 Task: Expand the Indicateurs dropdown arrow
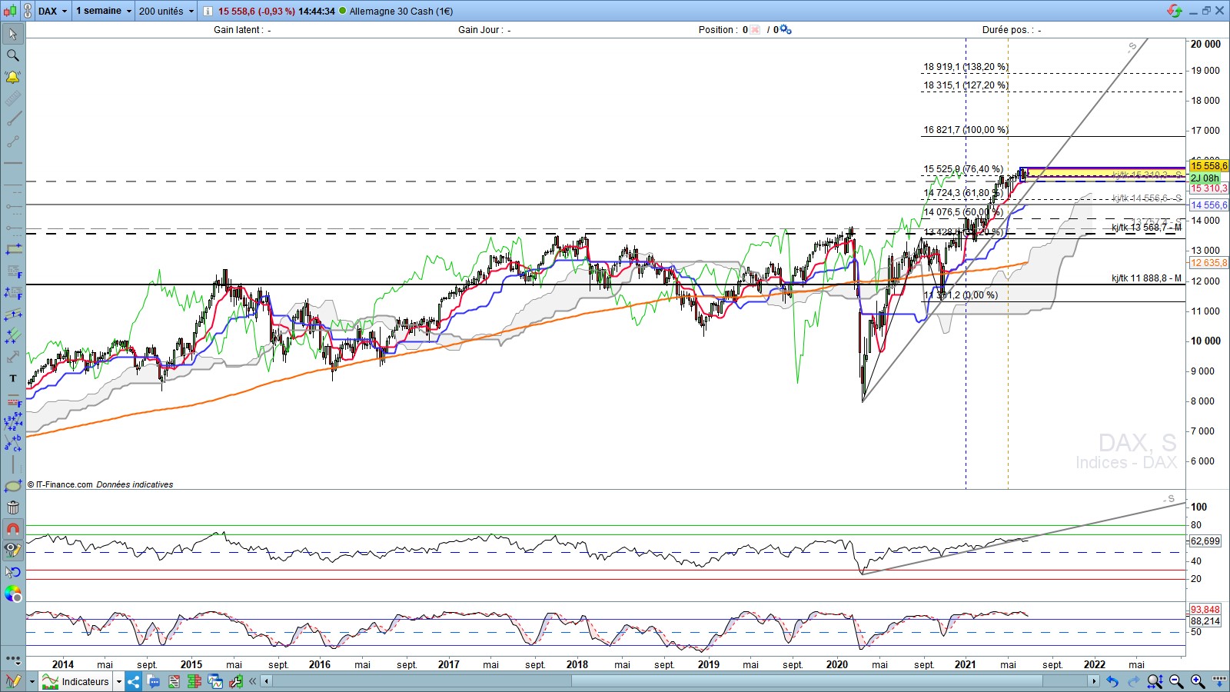click(119, 682)
